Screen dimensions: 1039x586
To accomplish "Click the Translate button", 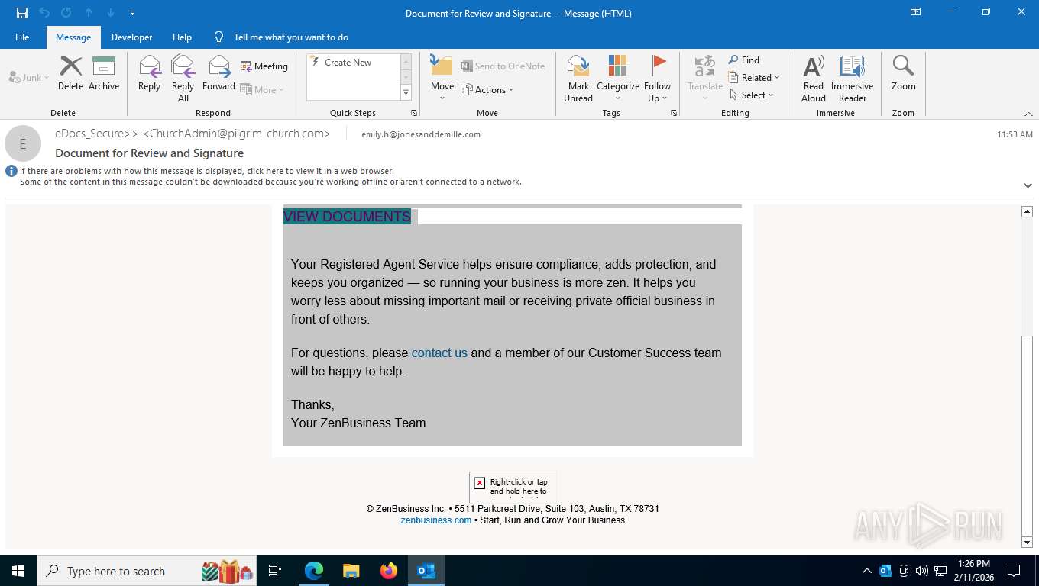I will pos(705,78).
